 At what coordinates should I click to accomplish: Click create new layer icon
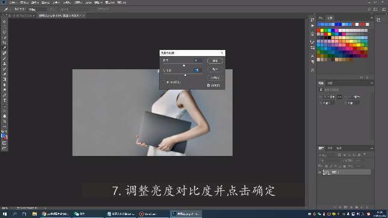click(361, 207)
